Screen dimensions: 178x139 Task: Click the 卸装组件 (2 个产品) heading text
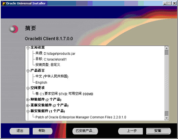point(46,99)
